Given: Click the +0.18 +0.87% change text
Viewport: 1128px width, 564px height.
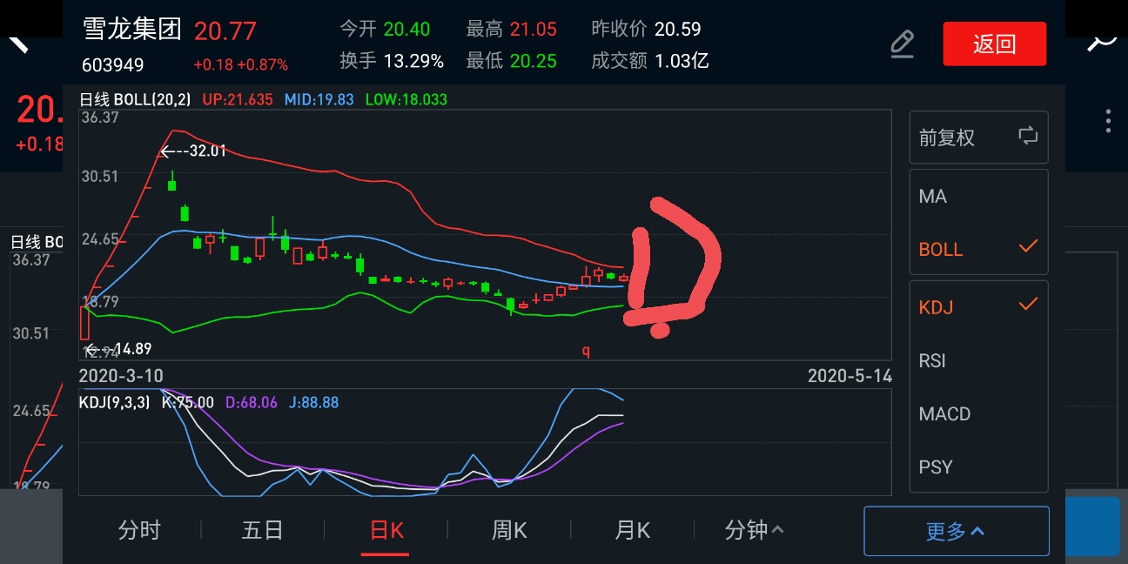Looking at the screenshot, I should pyautogui.click(x=240, y=65).
